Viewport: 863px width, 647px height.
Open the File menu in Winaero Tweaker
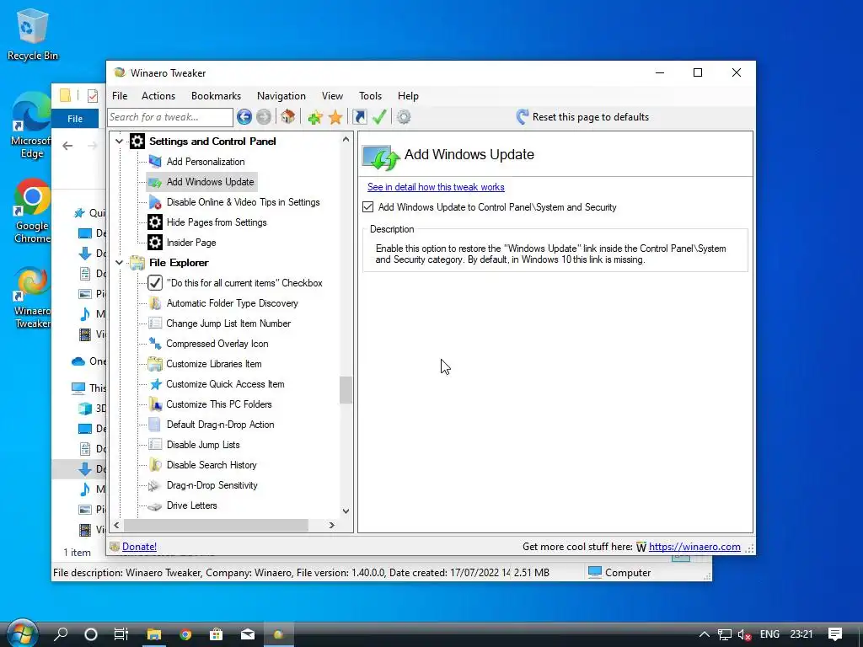coord(120,96)
